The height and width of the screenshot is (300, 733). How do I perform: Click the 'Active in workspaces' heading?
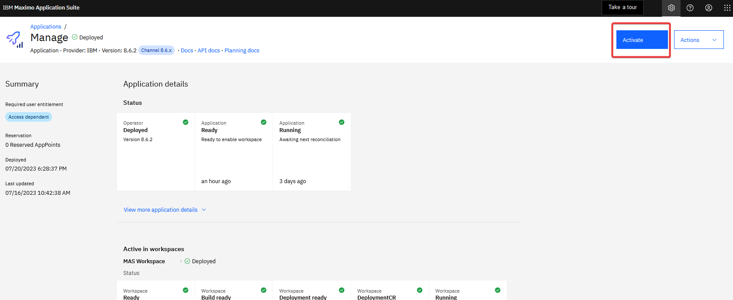pos(153,249)
